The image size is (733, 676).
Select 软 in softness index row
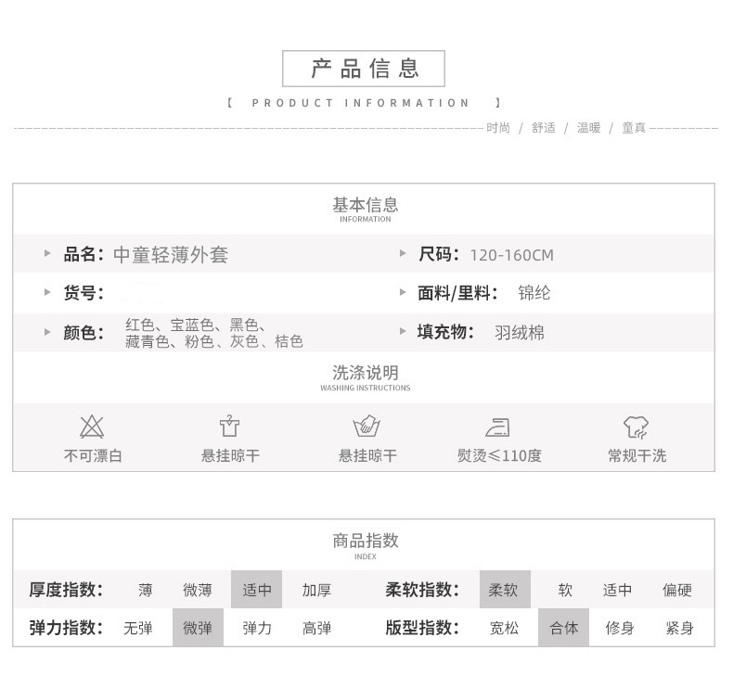pos(565,590)
